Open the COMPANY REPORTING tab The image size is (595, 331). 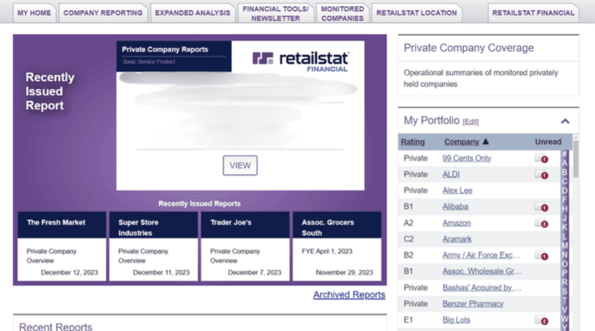click(x=103, y=13)
